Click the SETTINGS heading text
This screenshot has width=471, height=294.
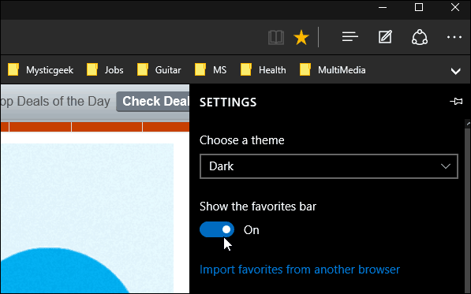point(228,102)
